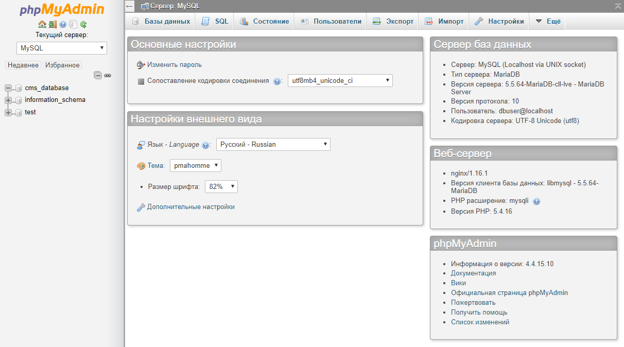Open the Экспорт tab
Image resolution: width=624 pixels, height=347 pixels.
[x=393, y=22]
